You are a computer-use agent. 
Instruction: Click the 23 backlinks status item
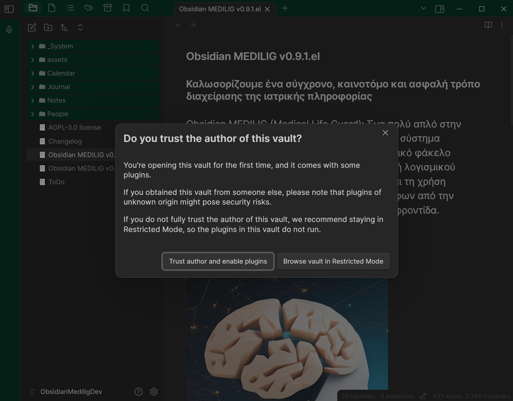[358, 396]
